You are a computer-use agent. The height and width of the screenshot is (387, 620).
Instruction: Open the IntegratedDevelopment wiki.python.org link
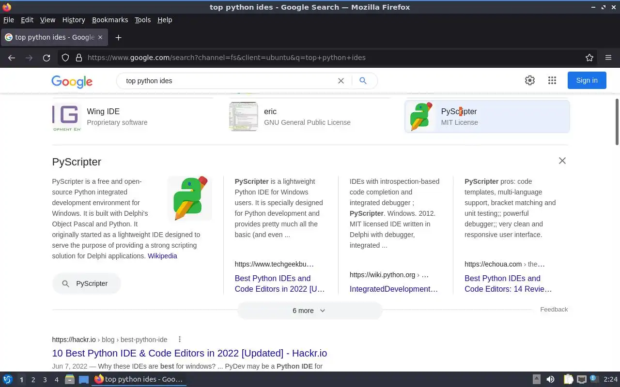[x=394, y=289]
